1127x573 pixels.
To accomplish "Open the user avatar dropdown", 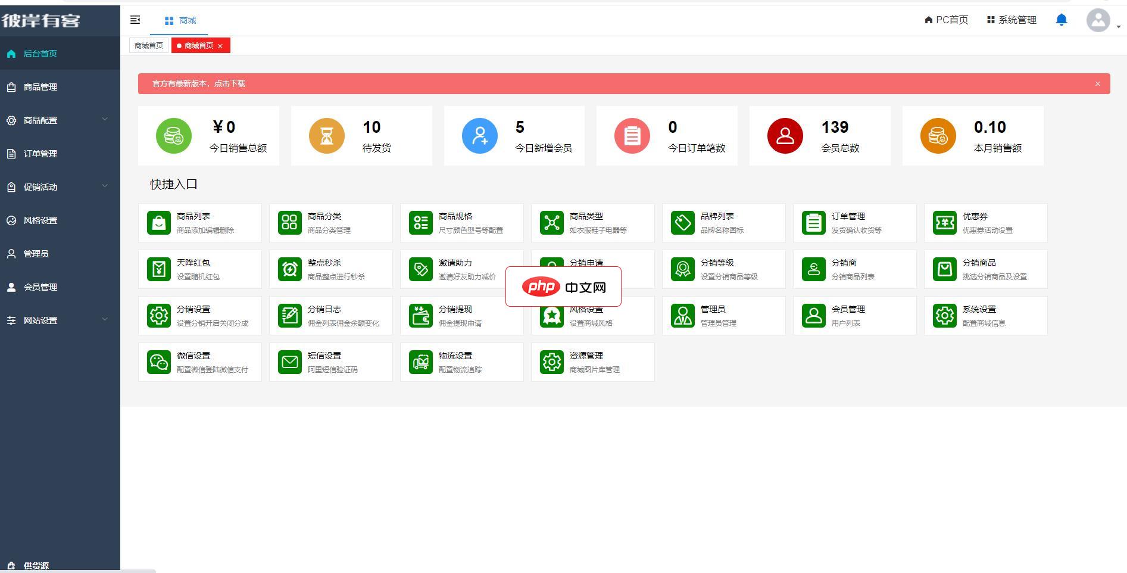I will (x=1098, y=20).
